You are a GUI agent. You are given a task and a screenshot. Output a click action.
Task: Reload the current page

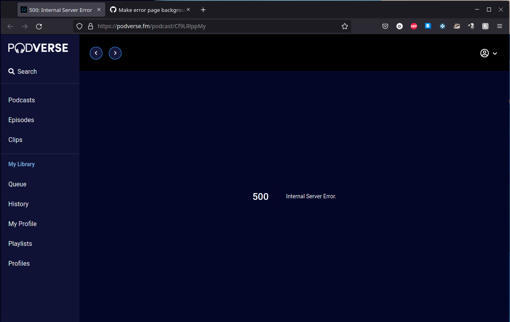(39, 26)
